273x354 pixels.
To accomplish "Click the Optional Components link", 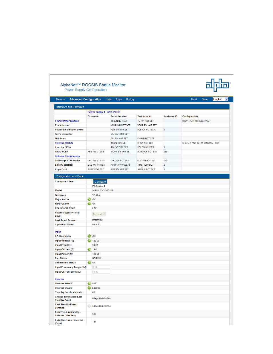I will [67, 156].
